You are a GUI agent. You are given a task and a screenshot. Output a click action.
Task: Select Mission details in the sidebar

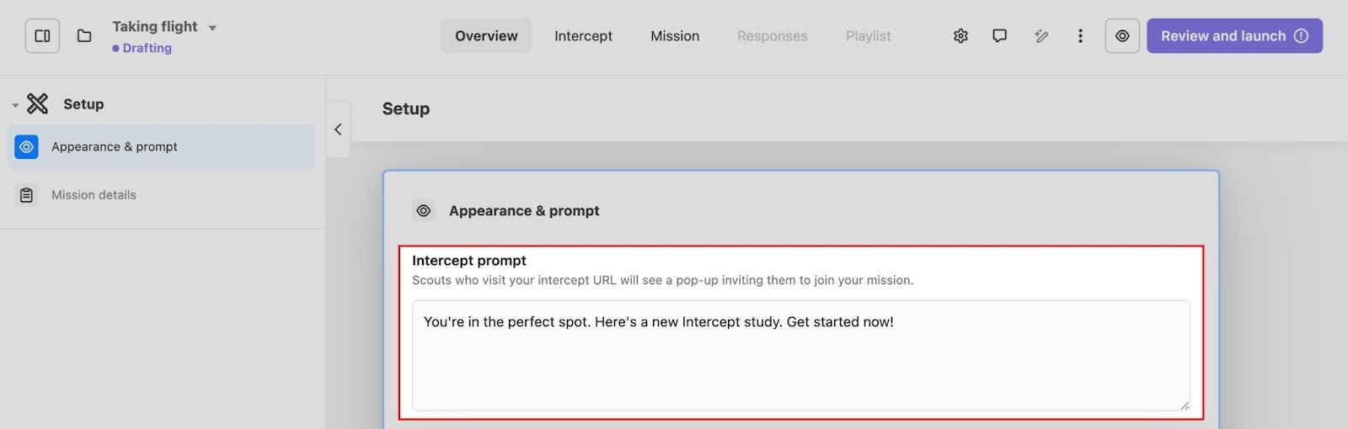tap(94, 195)
